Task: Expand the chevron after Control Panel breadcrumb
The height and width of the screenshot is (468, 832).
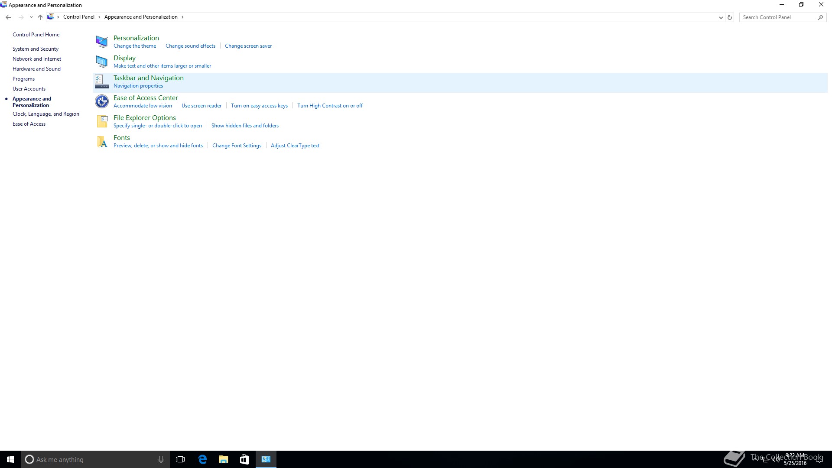Action: pos(99,17)
